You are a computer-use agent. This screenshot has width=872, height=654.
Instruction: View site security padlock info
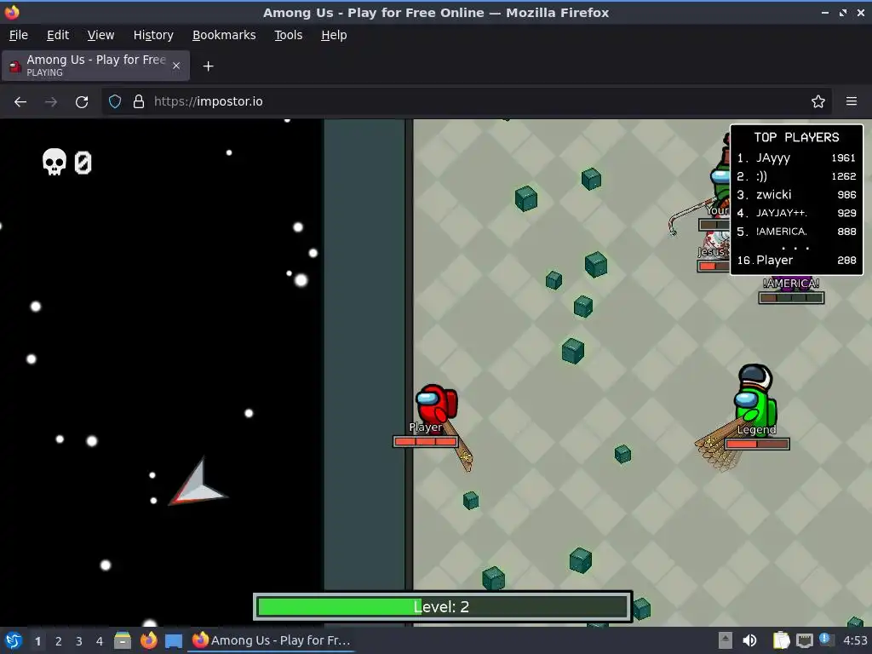(x=139, y=102)
